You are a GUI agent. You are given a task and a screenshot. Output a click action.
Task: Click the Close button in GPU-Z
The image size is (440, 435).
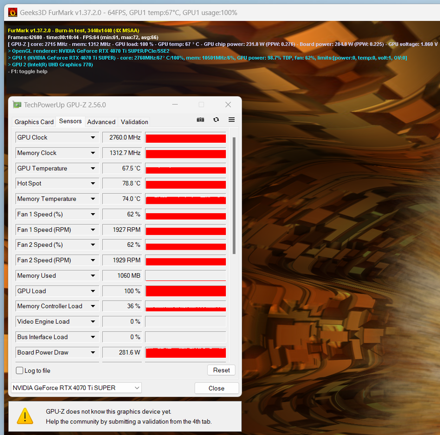coord(217,388)
